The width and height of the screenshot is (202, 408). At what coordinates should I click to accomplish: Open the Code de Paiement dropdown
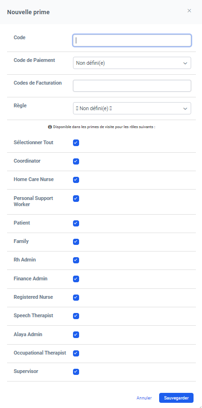pos(132,63)
